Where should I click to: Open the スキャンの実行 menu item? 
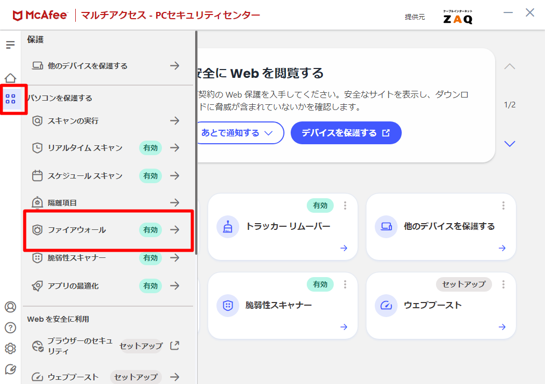tap(108, 121)
